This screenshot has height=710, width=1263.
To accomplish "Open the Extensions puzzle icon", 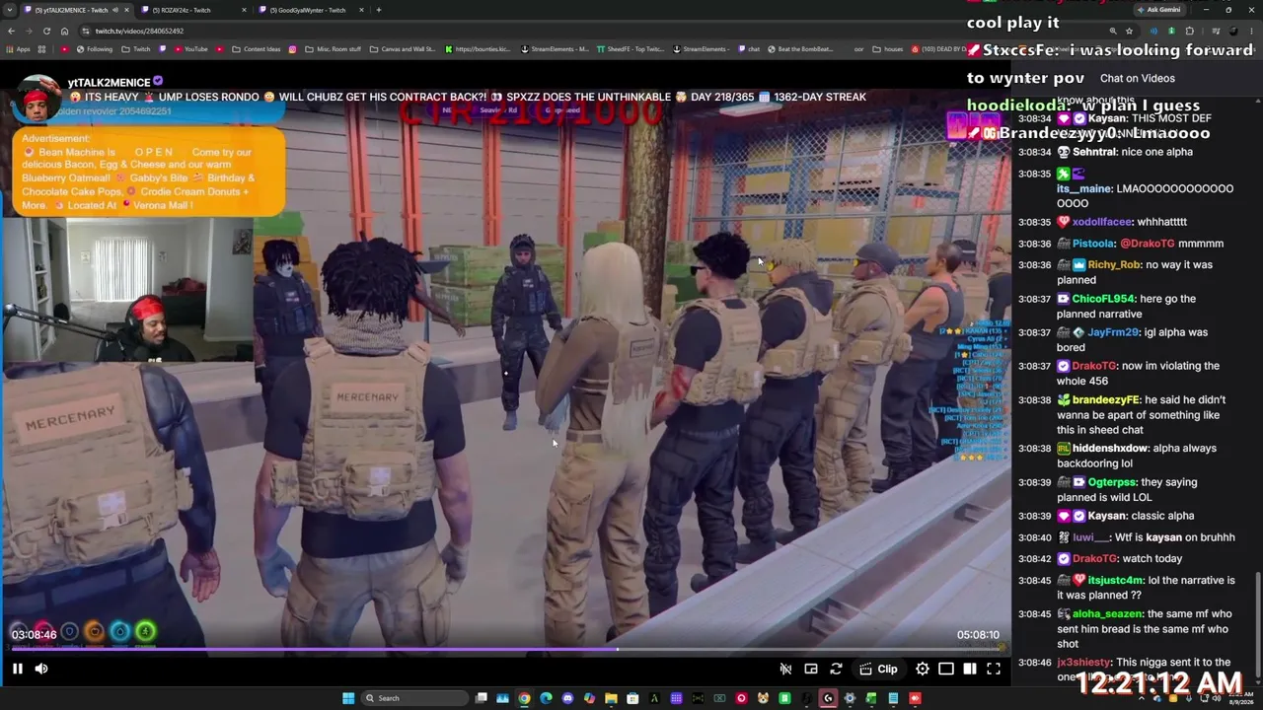I will coord(1189,31).
